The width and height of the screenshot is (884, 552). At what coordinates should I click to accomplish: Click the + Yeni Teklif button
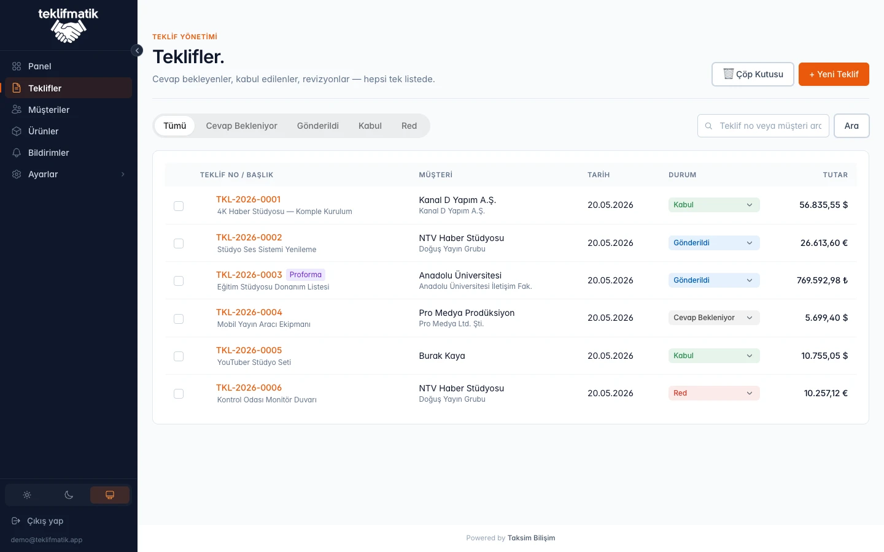[834, 74]
